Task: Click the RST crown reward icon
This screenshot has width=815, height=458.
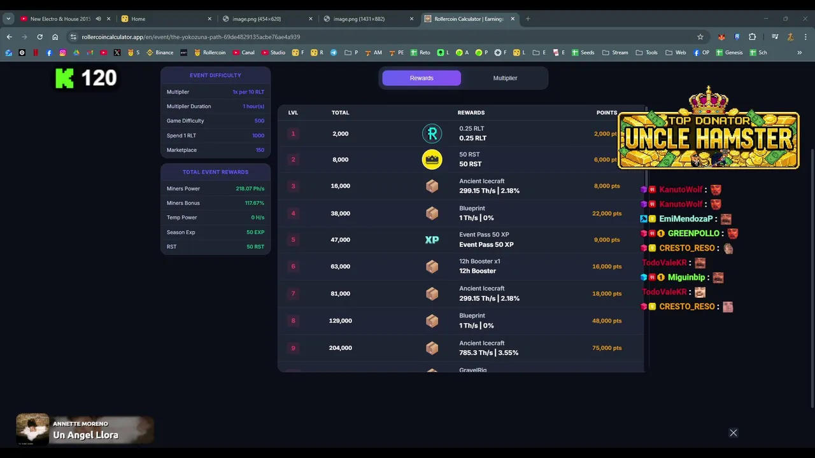Action: pyautogui.click(x=432, y=160)
